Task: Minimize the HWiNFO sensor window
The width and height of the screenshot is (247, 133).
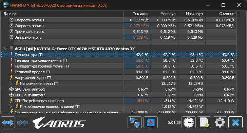Action: tap(208, 5)
